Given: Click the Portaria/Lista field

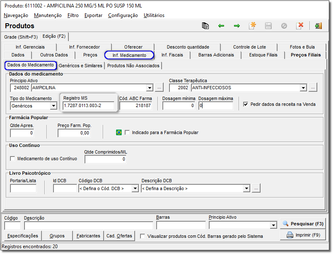Looking at the screenshot, I should pyautogui.click(x=23, y=188).
